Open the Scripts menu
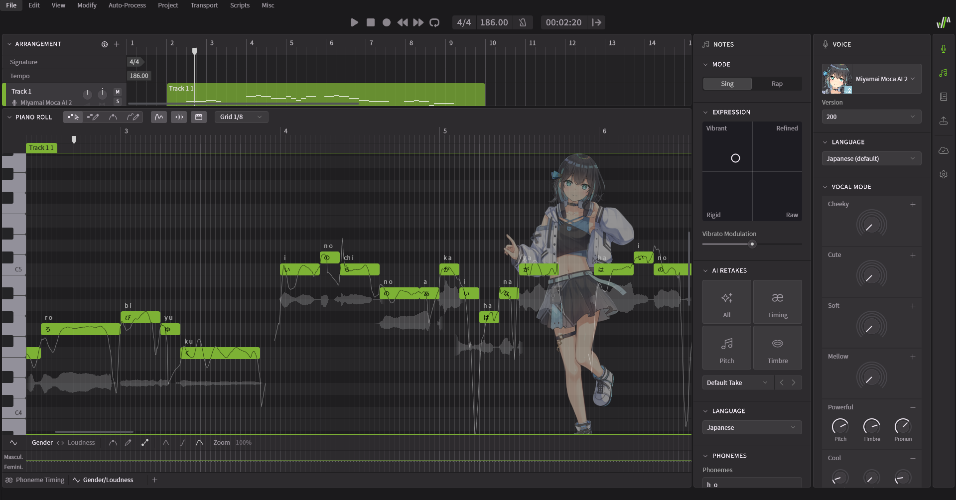 point(240,5)
